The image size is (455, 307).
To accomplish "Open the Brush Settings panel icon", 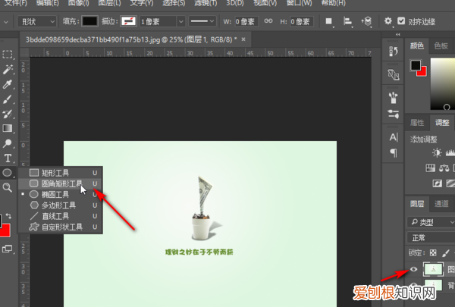I will (x=393, y=114).
